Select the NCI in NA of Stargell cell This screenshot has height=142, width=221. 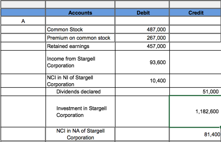(x=80, y=134)
